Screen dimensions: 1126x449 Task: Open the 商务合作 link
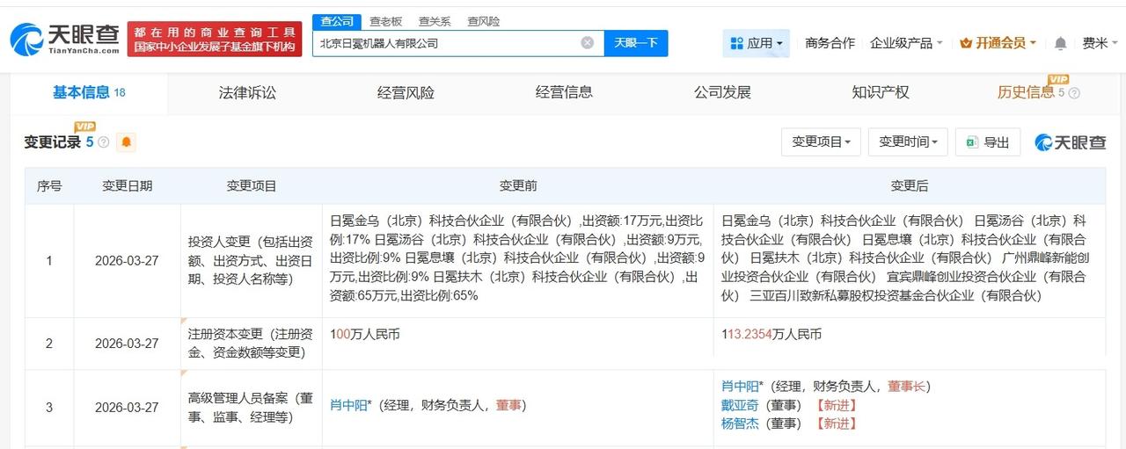pyautogui.click(x=830, y=43)
